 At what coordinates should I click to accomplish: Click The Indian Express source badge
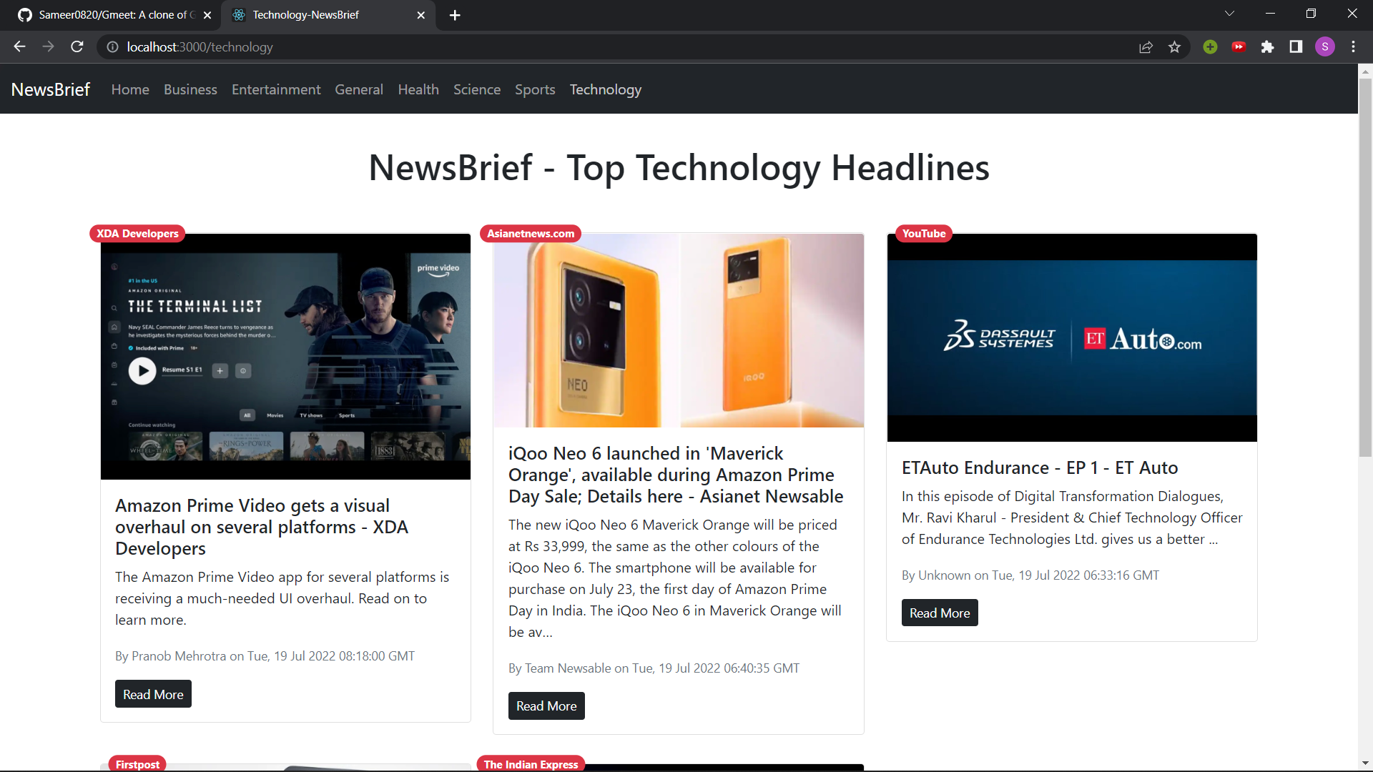(531, 763)
